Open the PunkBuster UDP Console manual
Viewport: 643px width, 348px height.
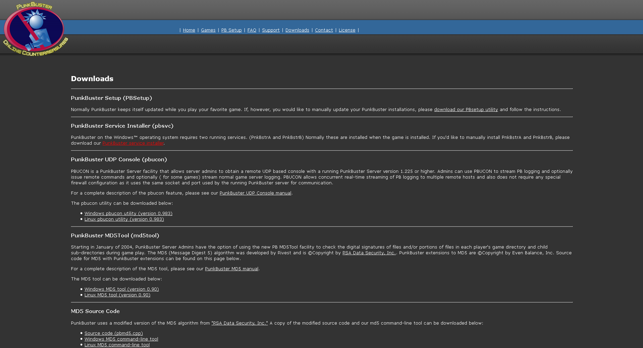pos(255,193)
